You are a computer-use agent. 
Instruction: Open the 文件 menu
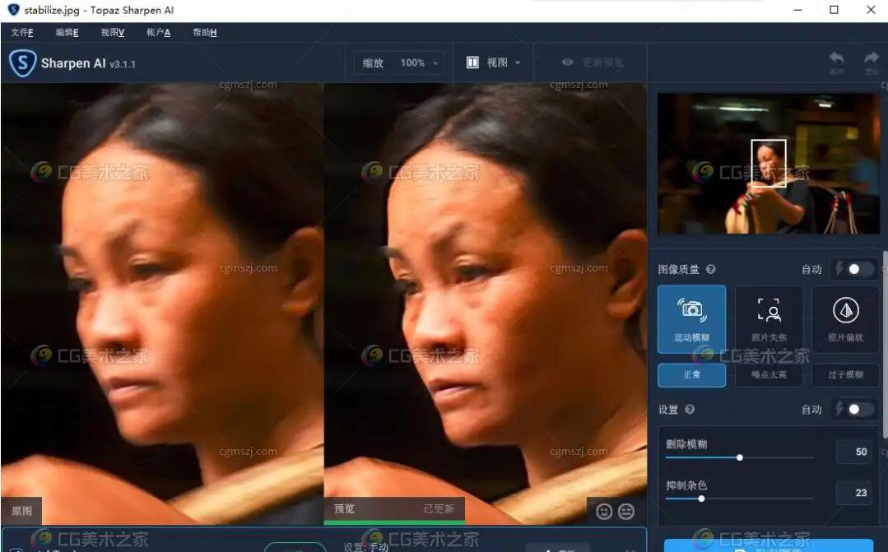coord(22,32)
